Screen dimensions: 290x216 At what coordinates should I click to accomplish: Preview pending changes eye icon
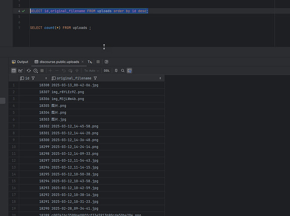70,70
